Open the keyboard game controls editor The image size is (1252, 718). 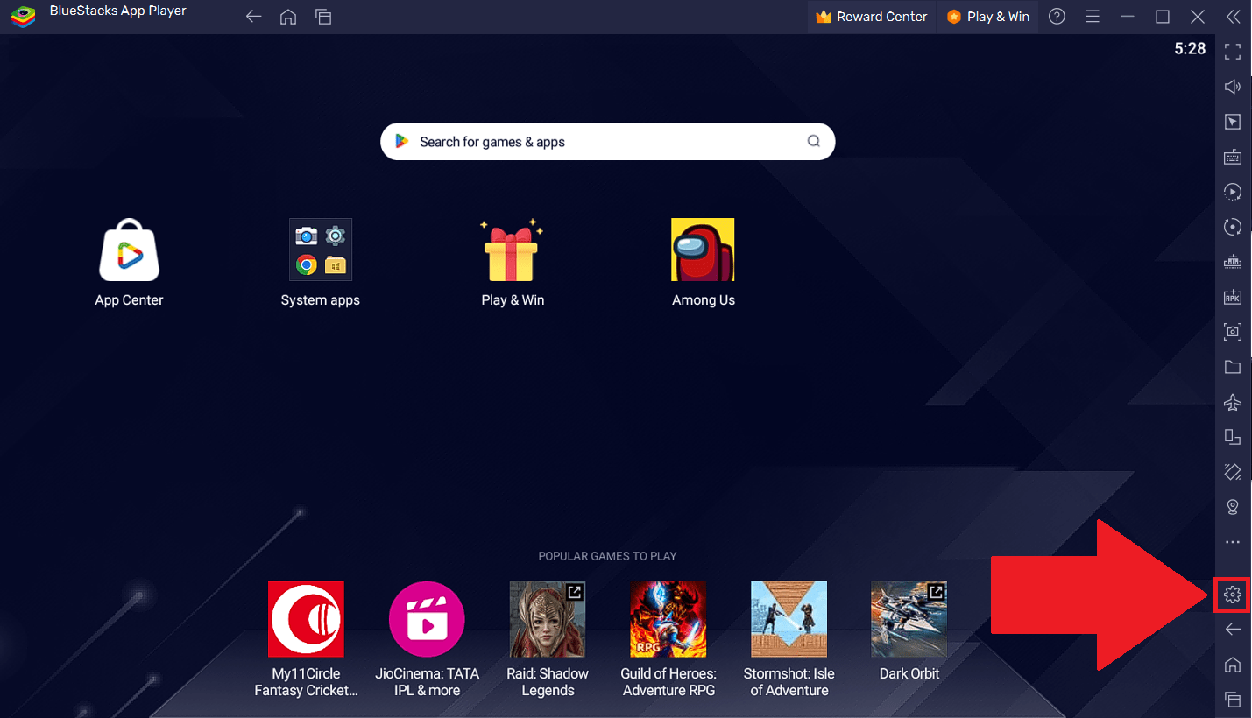click(1233, 157)
